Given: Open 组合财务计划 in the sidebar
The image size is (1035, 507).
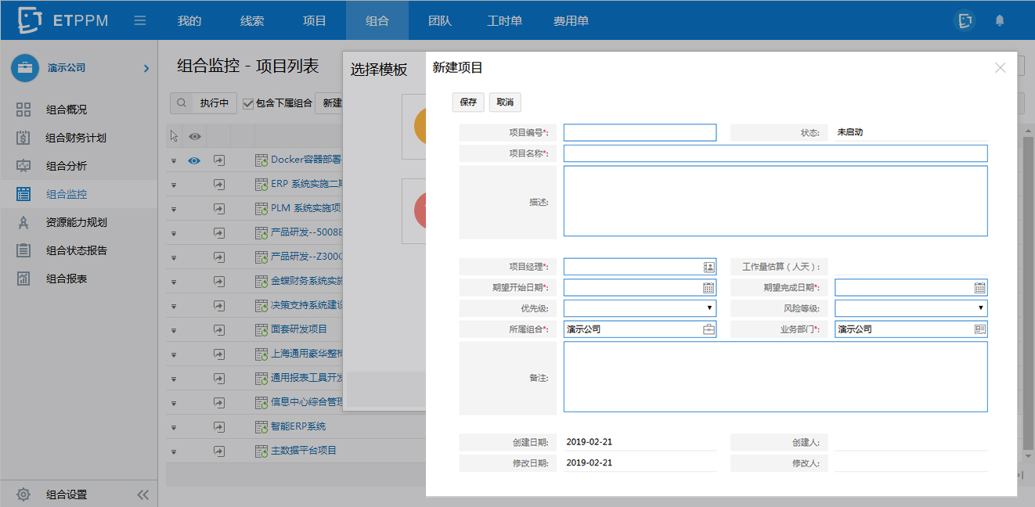Looking at the screenshot, I should [75, 138].
